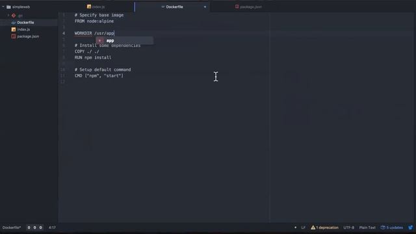The image size is (416, 234).
Task: Open go-to-line via 4:17 cursor position
Action: 52,227
